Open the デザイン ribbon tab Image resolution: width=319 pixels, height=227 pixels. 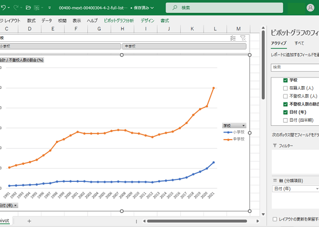[x=147, y=21]
